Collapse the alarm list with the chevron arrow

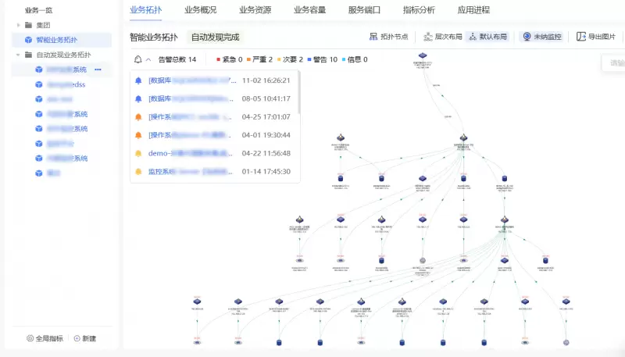point(148,59)
